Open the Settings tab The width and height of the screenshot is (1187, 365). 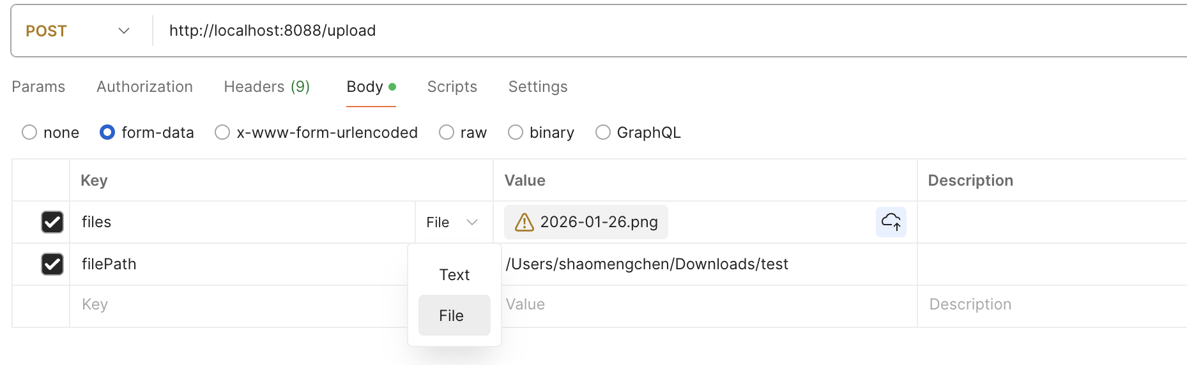(x=537, y=87)
